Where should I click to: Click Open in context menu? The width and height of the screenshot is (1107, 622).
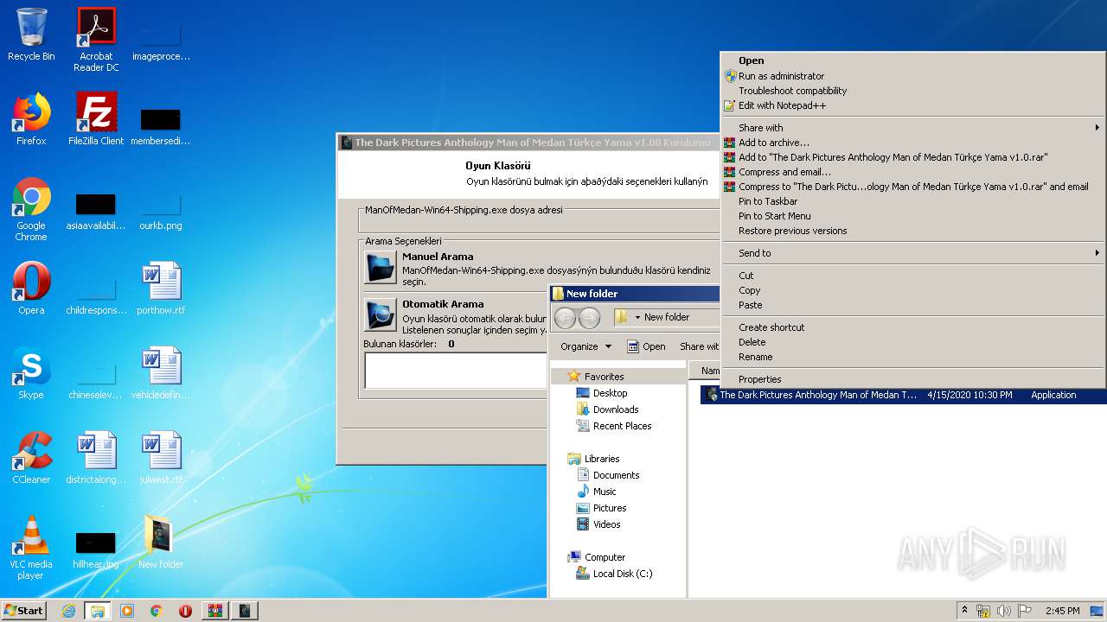pos(913,60)
